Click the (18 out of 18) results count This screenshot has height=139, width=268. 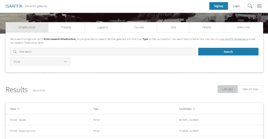(39, 90)
